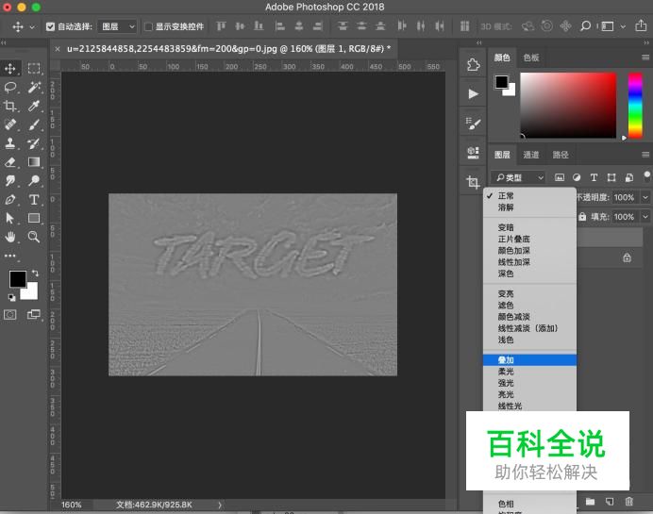The width and height of the screenshot is (653, 514).
Task: Switch to the 通道 tab
Action: 531,155
